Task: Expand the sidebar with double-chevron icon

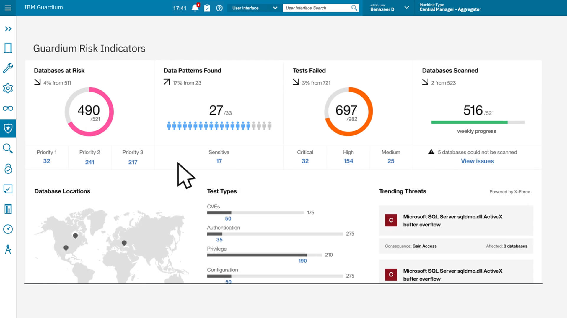Action: tap(8, 29)
